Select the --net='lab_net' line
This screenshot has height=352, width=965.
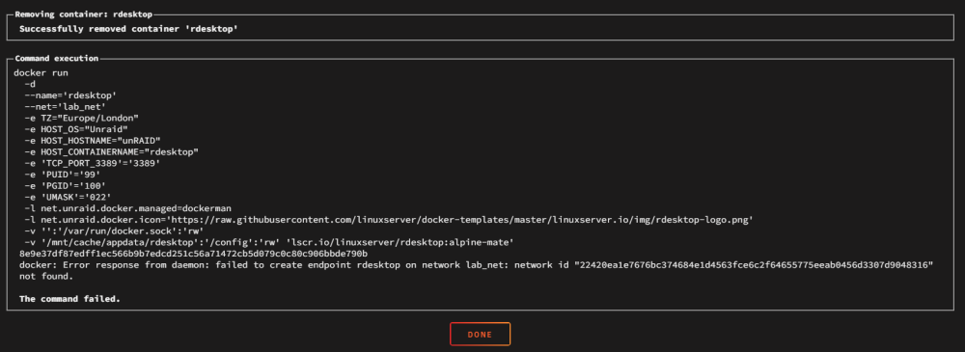(66, 106)
